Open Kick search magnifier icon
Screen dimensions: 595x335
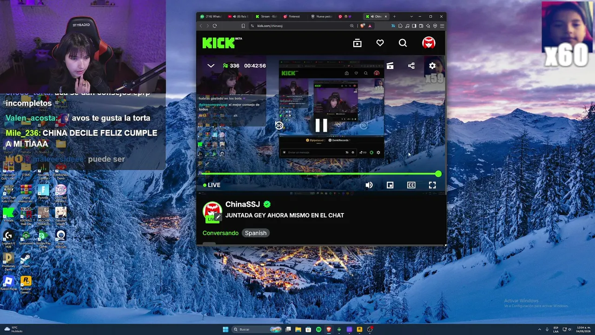click(403, 43)
